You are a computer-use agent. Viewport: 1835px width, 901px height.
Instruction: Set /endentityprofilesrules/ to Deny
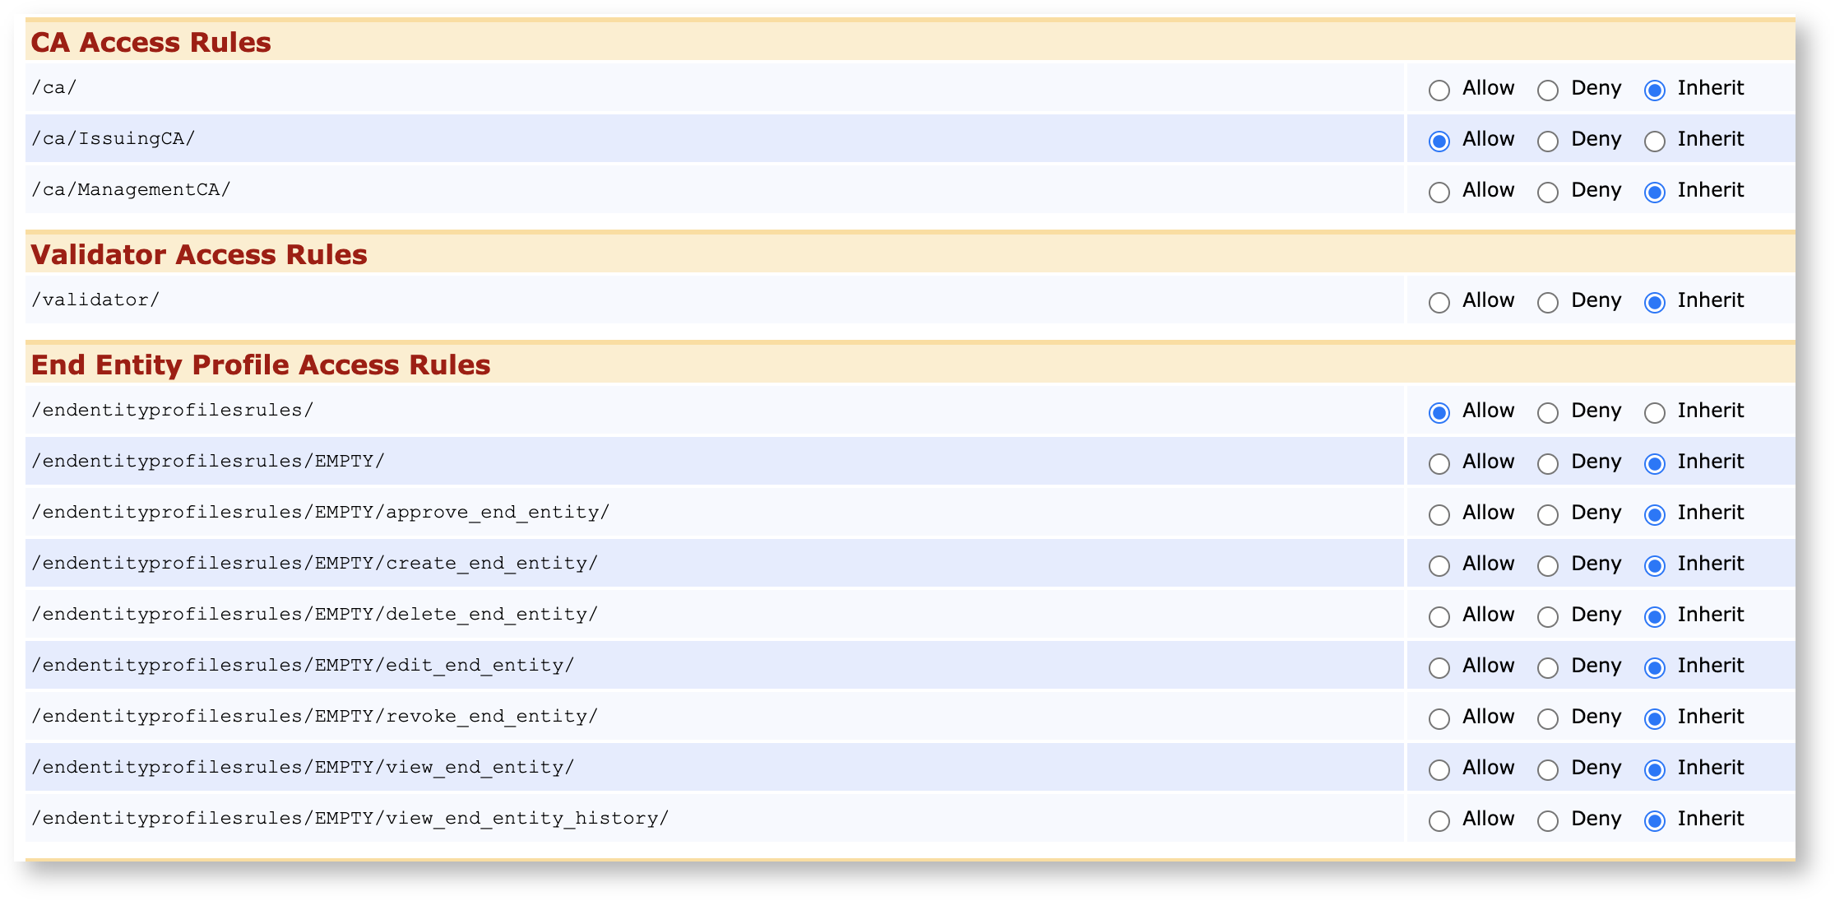pyautogui.click(x=1549, y=412)
